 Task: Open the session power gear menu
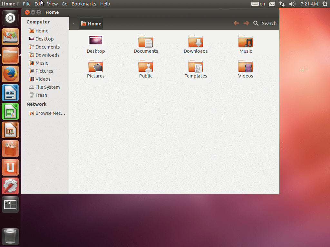[325, 4]
